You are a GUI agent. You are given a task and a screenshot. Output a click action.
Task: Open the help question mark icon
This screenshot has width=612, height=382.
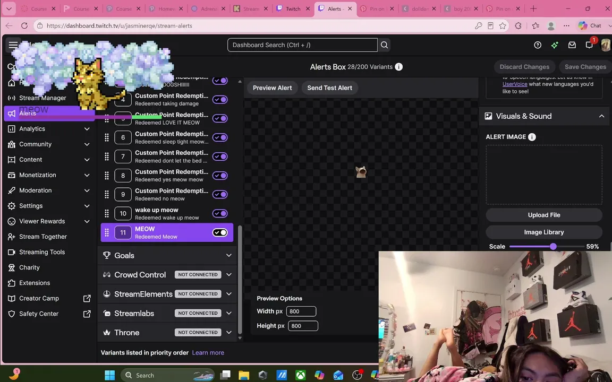[x=538, y=45]
